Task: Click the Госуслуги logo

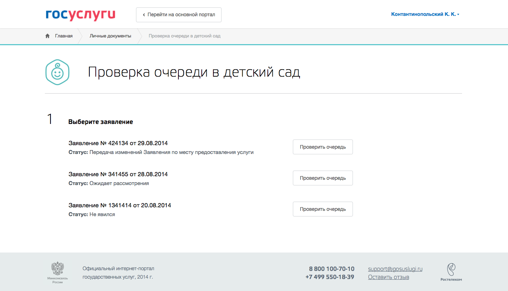Action: 81,15
